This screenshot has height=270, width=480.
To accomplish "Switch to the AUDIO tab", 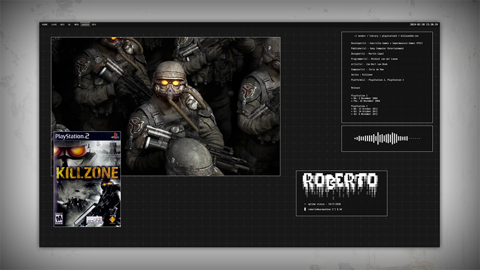I will pos(85,24).
